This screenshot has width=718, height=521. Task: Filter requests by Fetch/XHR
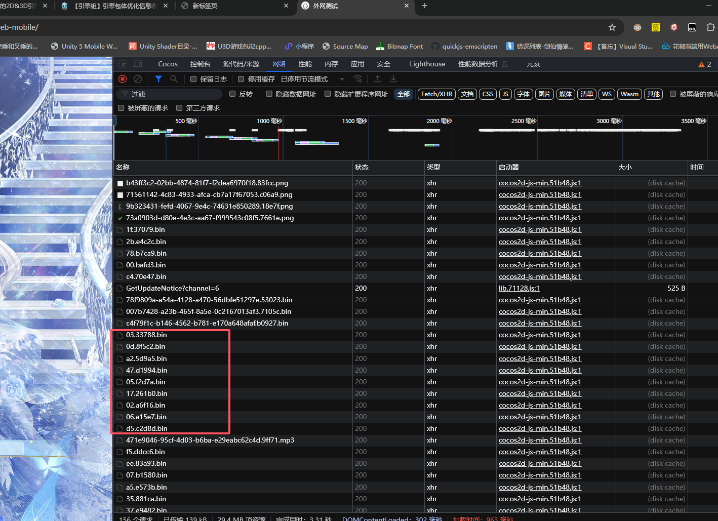click(436, 94)
